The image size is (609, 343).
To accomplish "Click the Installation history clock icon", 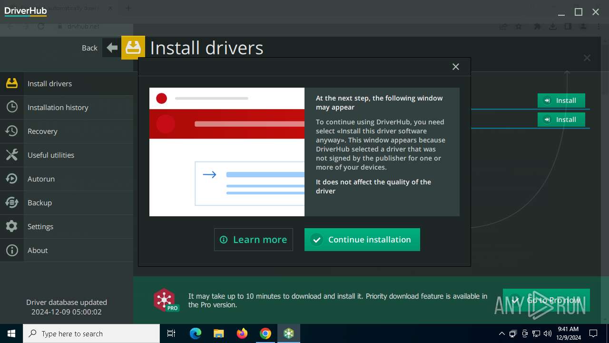I will (x=12, y=107).
